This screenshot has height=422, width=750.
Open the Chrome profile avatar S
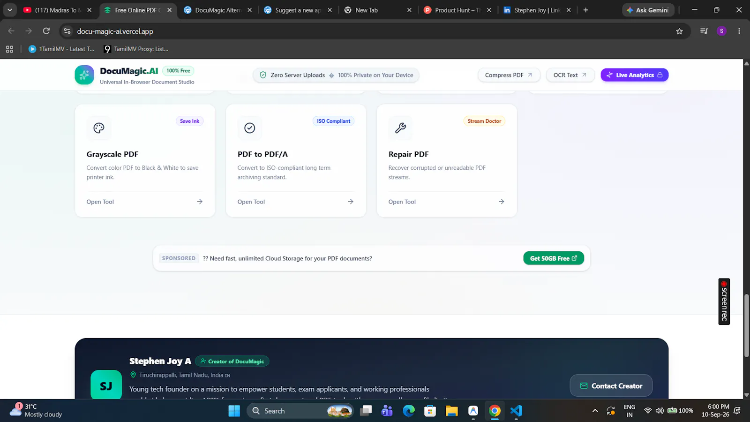[721, 31]
